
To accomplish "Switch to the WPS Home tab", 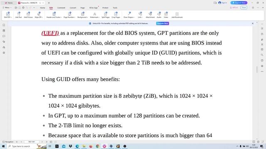I will [9, 3].
